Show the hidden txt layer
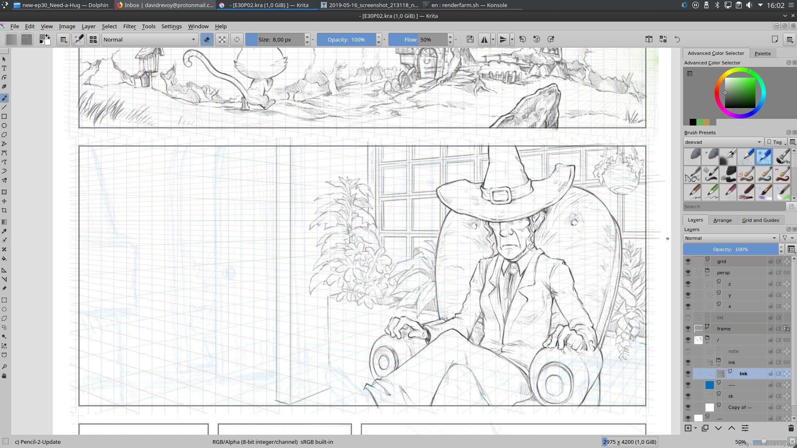Screen dimensions: 797x448 [x=688, y=318]
